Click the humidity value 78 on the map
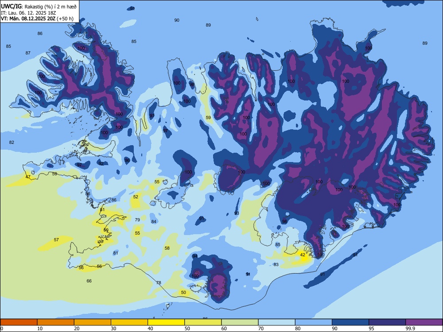 [159, 282]
